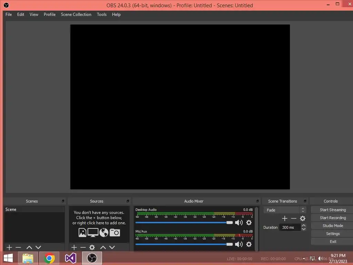This screenshot has height=265, width=353.
Task: Move source down in Sources panel
Action: [x=112, y=247]
